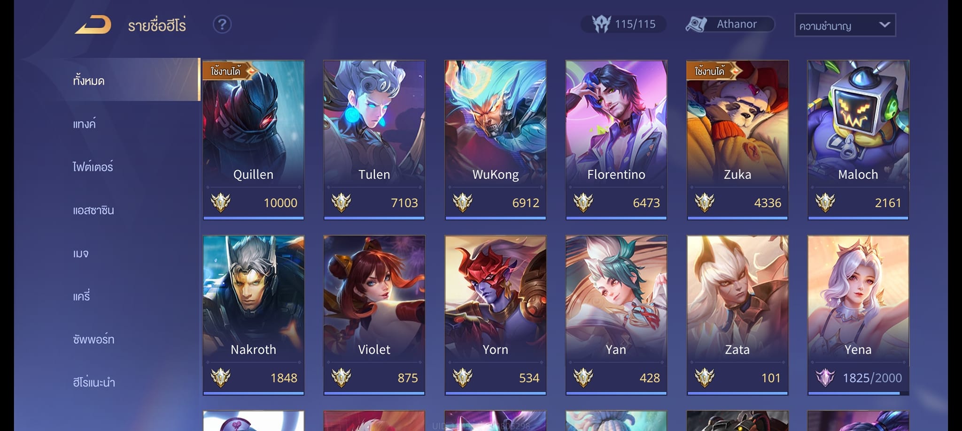Click Yena's mastery progress bar
The width and height of the screenshot is (962, 431).
(858, 393)
